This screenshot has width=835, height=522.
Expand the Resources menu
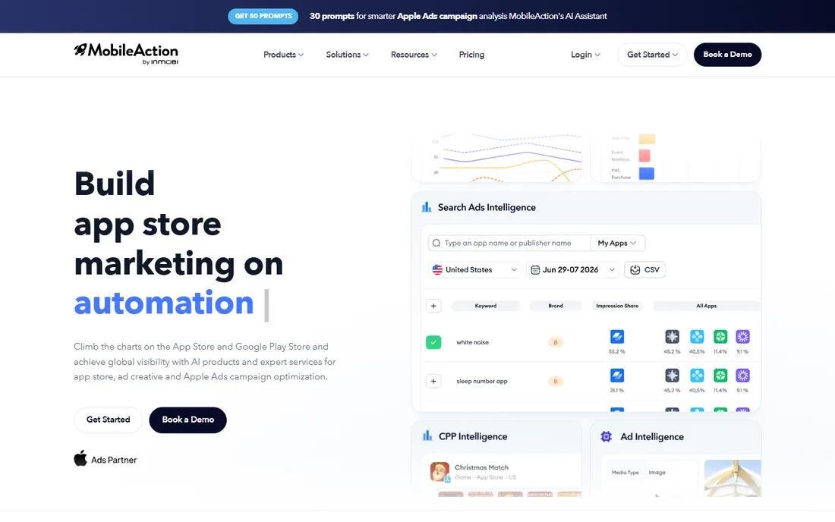(x=414, y=55)
